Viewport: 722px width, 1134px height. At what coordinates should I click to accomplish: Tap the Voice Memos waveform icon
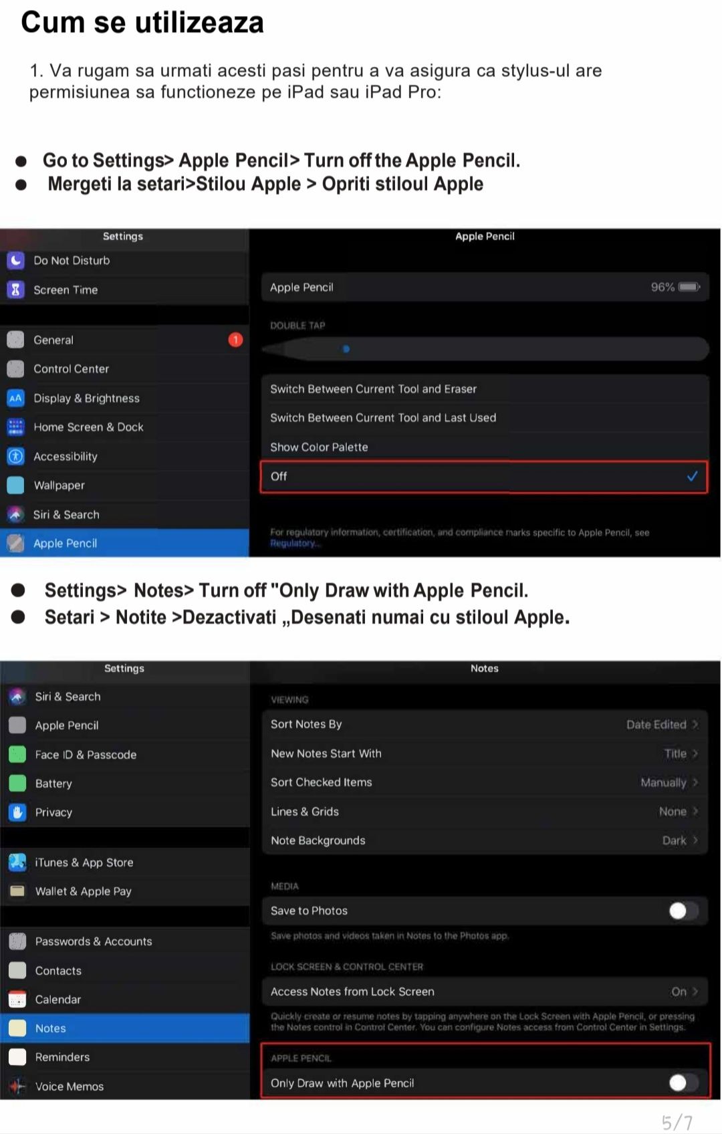pyautogui.click(x=17, y=1086)
